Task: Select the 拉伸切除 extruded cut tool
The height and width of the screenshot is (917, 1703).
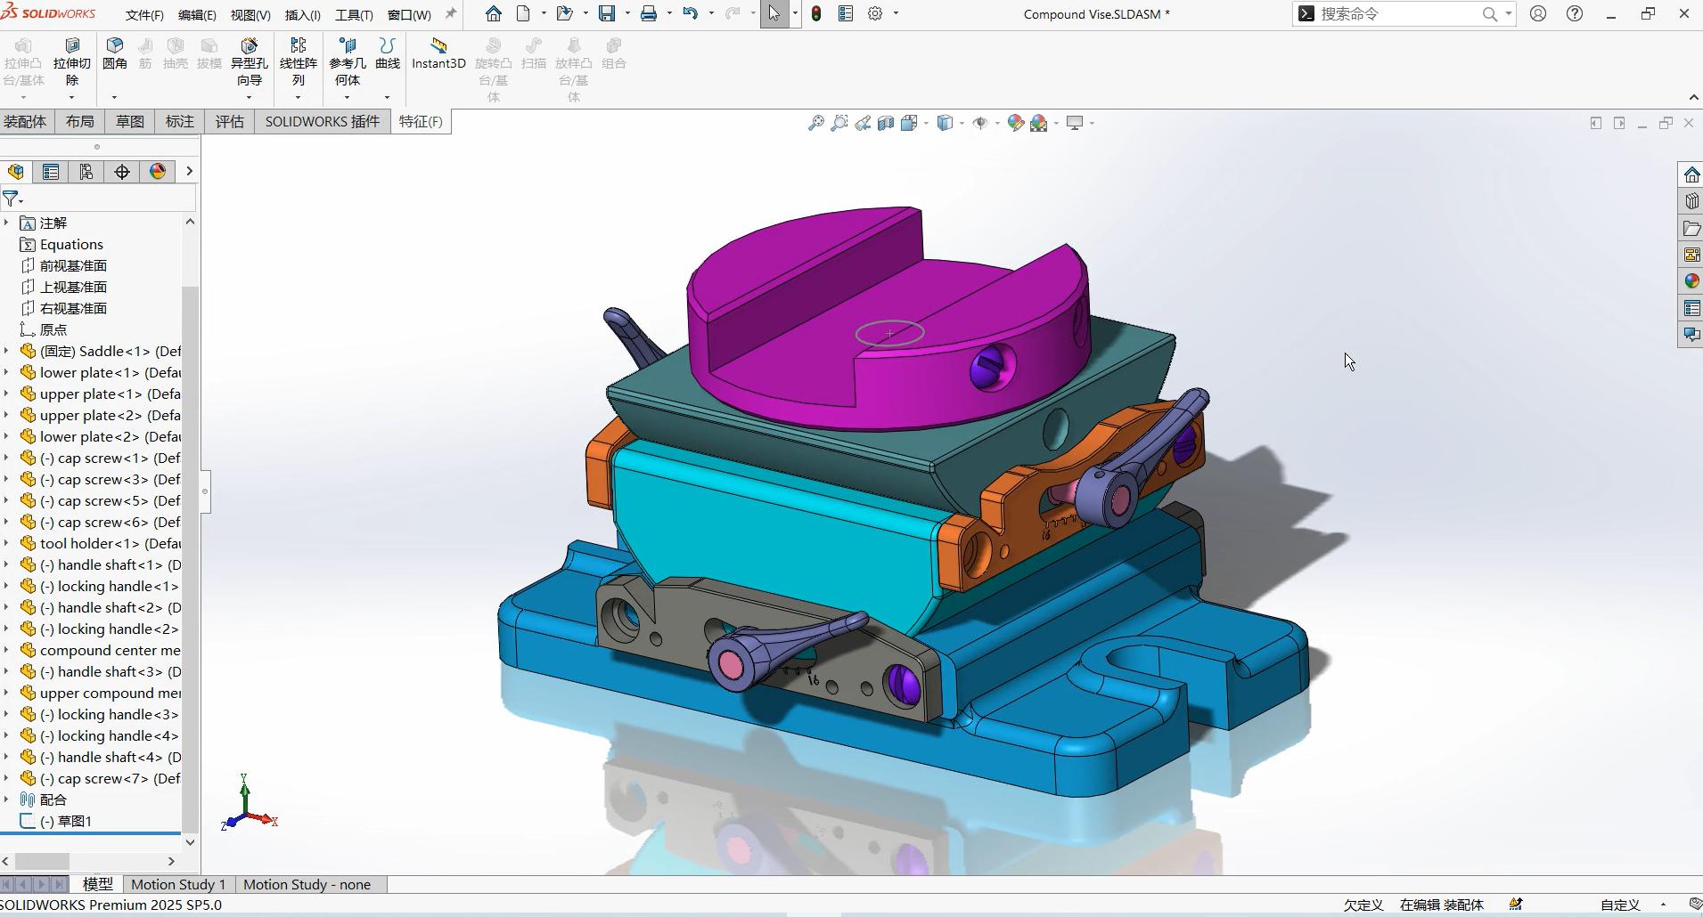Action: pos(72,46)
